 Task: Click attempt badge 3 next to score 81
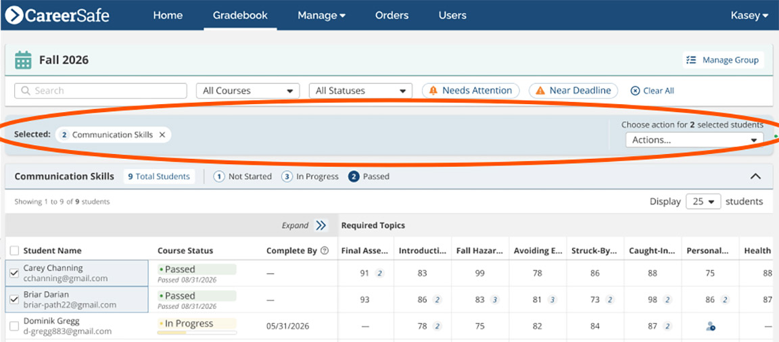(x=552, y=299)
